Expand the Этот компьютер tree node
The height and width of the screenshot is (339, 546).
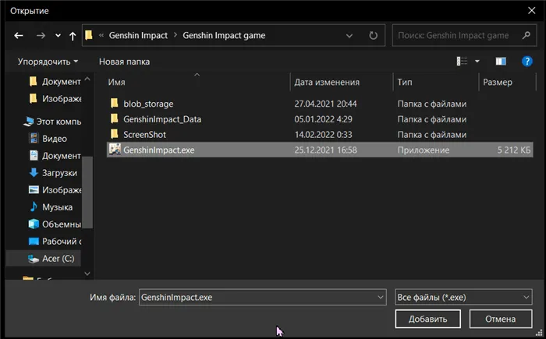(x=19, y=121)
